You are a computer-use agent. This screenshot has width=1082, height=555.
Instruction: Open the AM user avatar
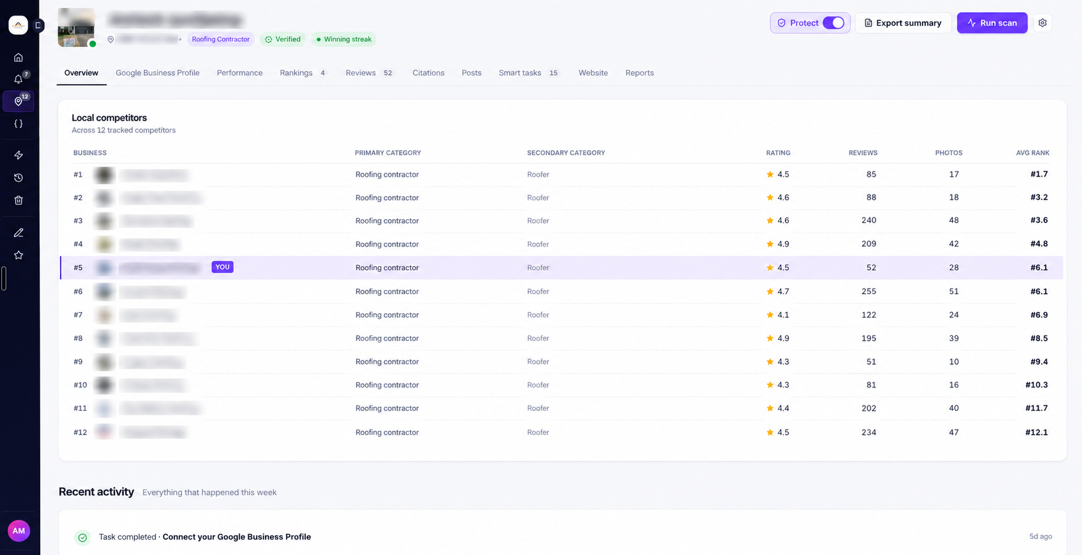tap(19, 531)
